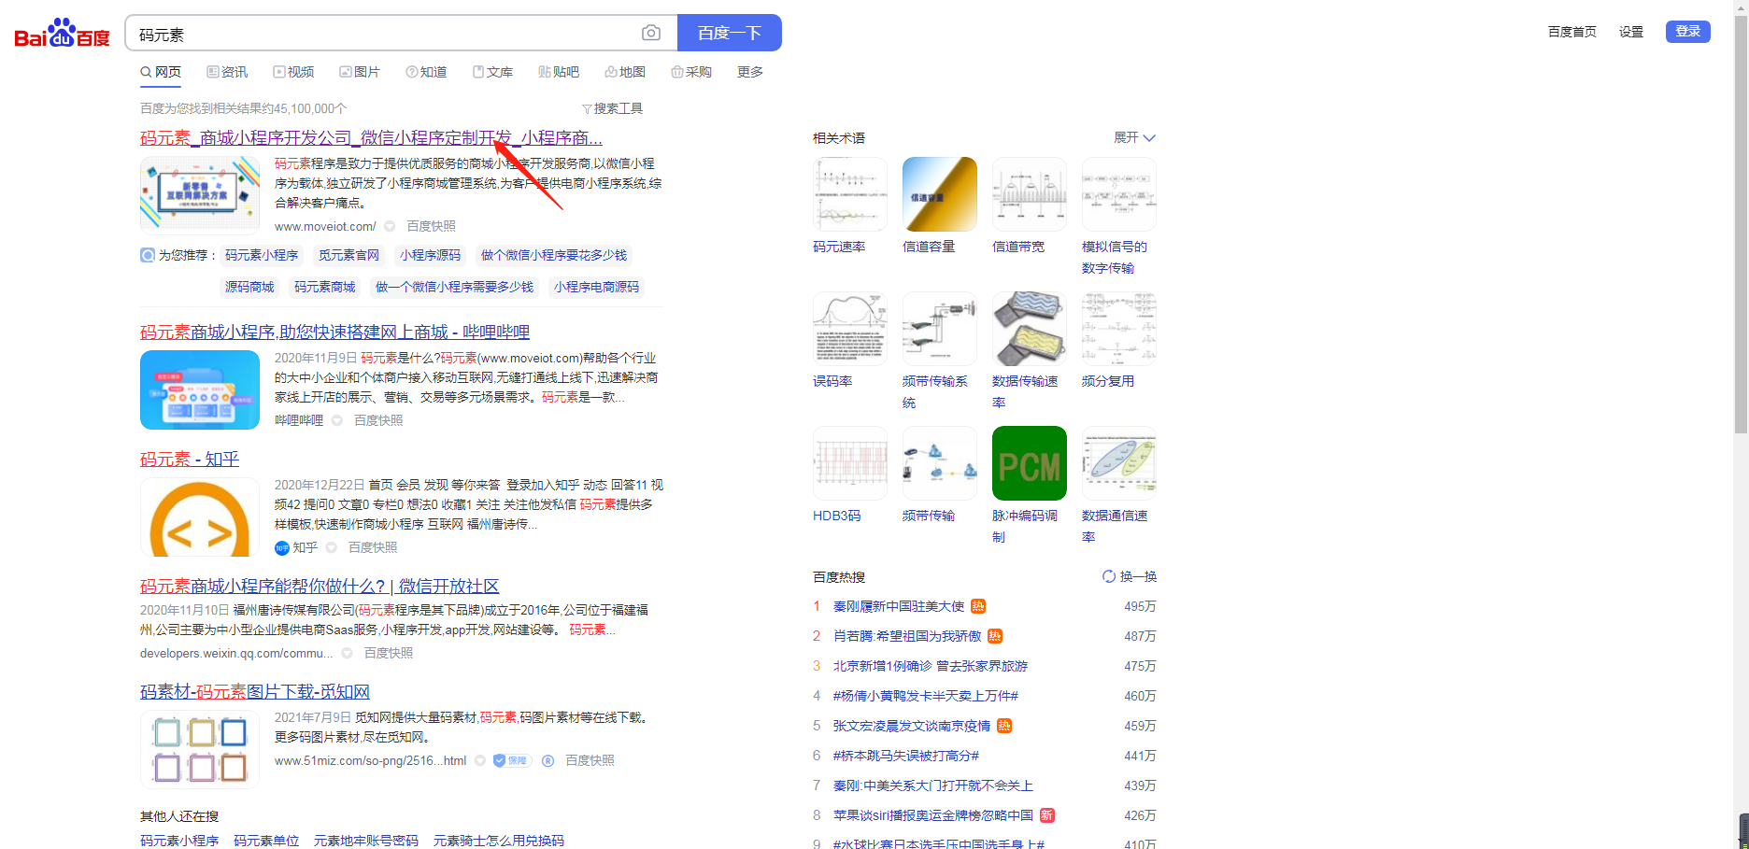Select suggestion 做个微信小程序要花多少钱
The height and width of the screenshot is (849, 1749).
pos(554,255)
